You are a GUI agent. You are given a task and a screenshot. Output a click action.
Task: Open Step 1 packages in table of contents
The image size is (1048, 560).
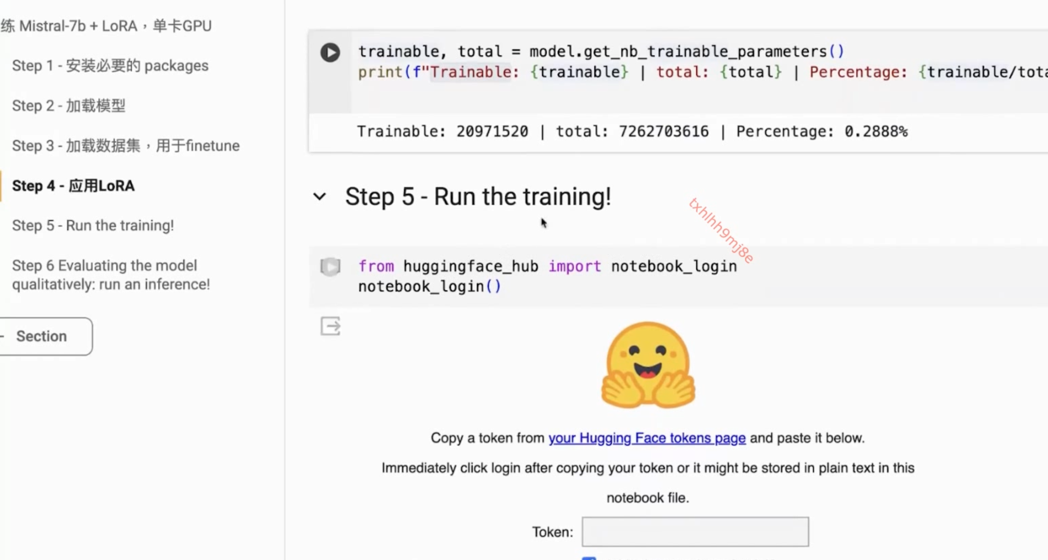coord(110,66)
